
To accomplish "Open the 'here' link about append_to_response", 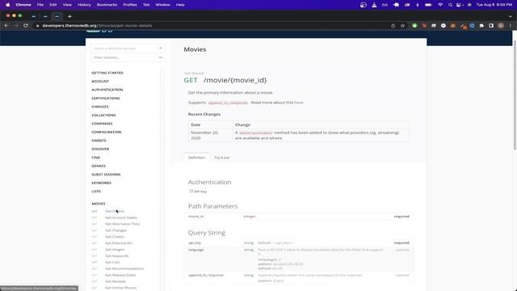I will (x=299, y=103).
